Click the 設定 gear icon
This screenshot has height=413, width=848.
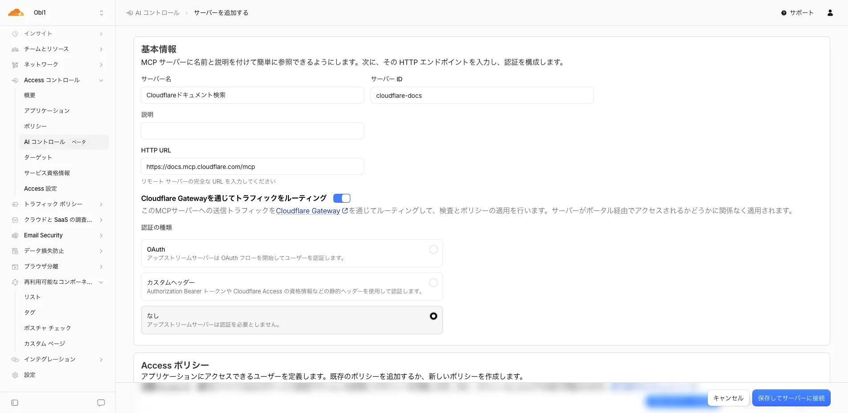pos(15,375)
